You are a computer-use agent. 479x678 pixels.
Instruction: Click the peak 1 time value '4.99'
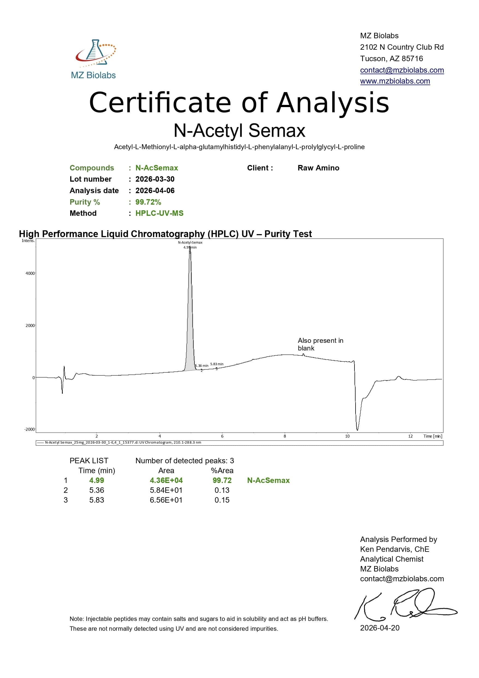[x=96, y=481]
